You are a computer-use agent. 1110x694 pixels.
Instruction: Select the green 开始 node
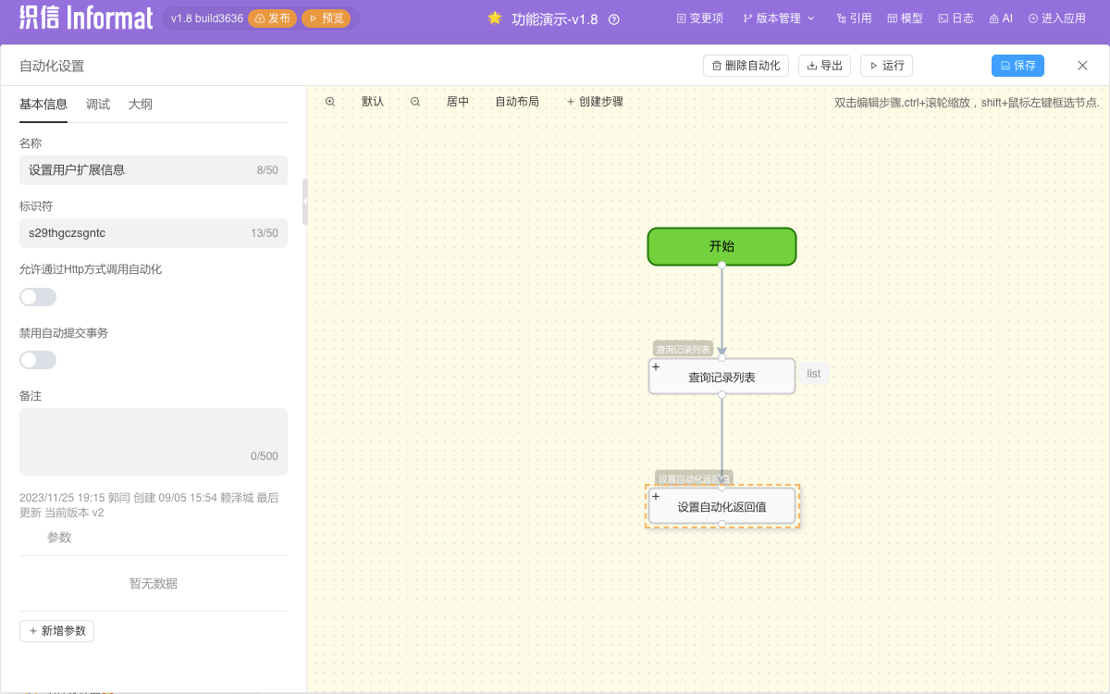(x=721, y=246)
